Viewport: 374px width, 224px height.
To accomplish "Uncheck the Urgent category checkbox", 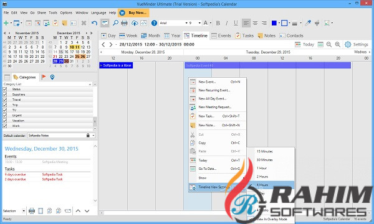I will (x=5, y=115).
